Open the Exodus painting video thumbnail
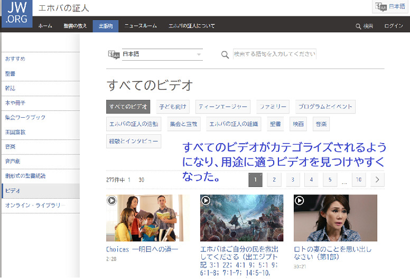Viewport: 410px width, 280px height. point(241,218)
